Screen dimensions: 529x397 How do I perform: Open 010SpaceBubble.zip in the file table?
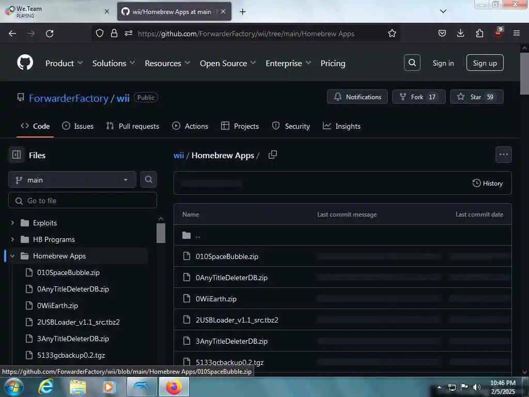227,256
